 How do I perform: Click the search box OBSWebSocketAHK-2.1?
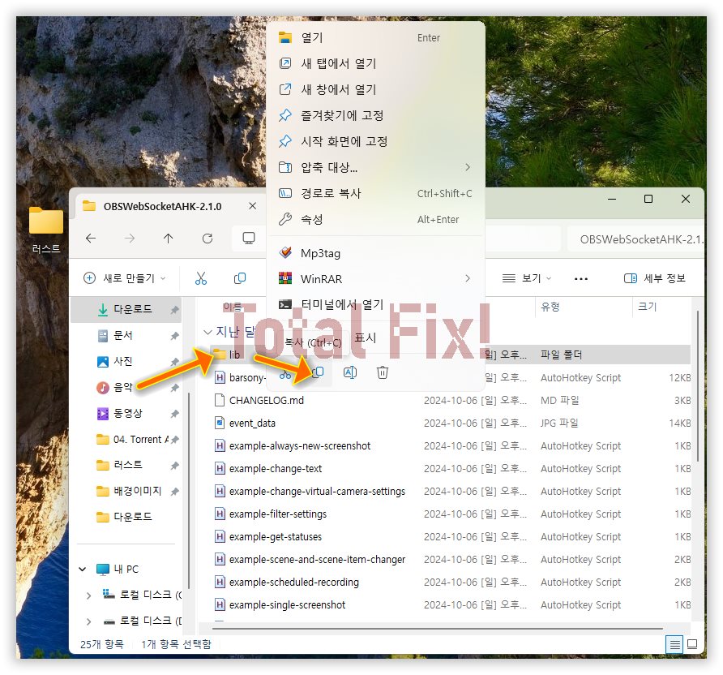click(635, 239)
